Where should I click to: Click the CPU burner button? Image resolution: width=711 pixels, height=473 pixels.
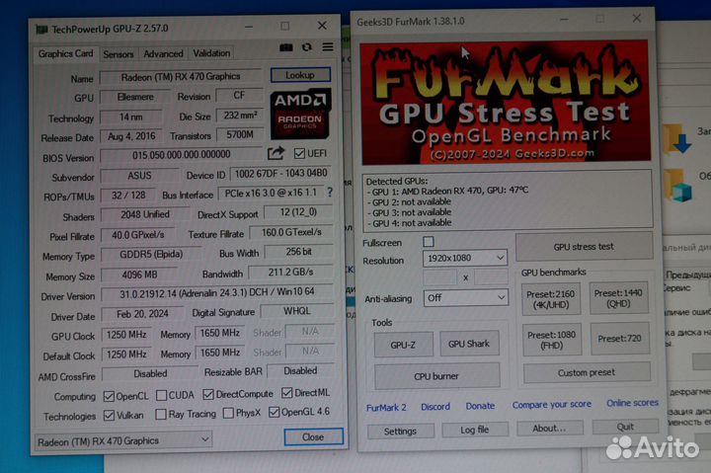436,376
